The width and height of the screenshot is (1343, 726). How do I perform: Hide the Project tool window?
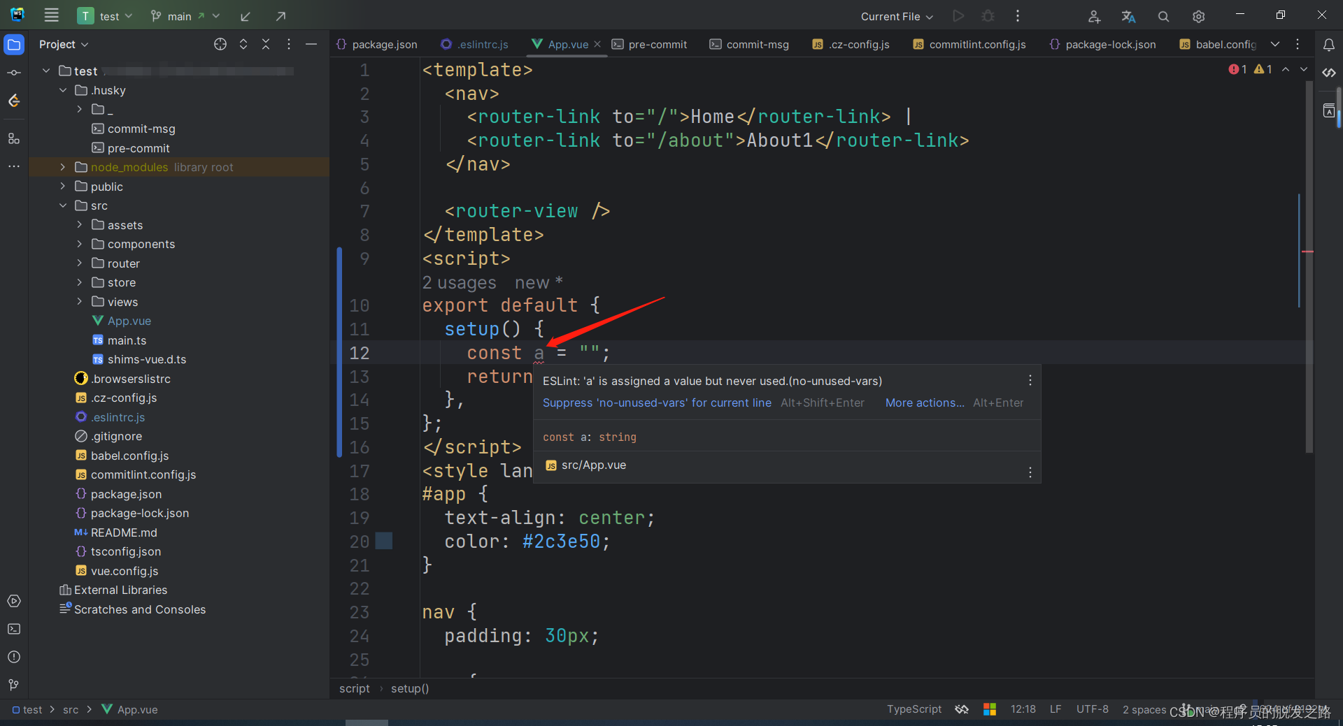[x=311, y=44]
